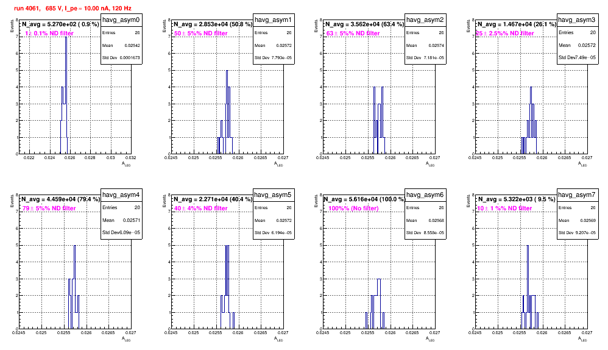Select Std Dev 6.194e-05 in havg_asym5 box
608x350 pixels.
[274, 233]
